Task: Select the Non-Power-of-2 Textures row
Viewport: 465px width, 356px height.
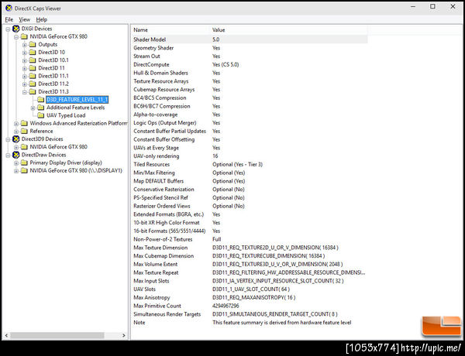Action: coord(250,239)
